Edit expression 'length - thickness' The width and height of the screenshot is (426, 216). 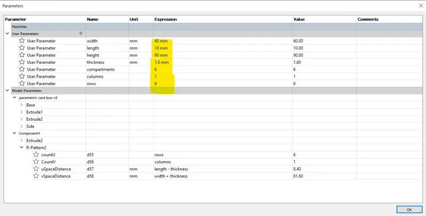point(223,169)
